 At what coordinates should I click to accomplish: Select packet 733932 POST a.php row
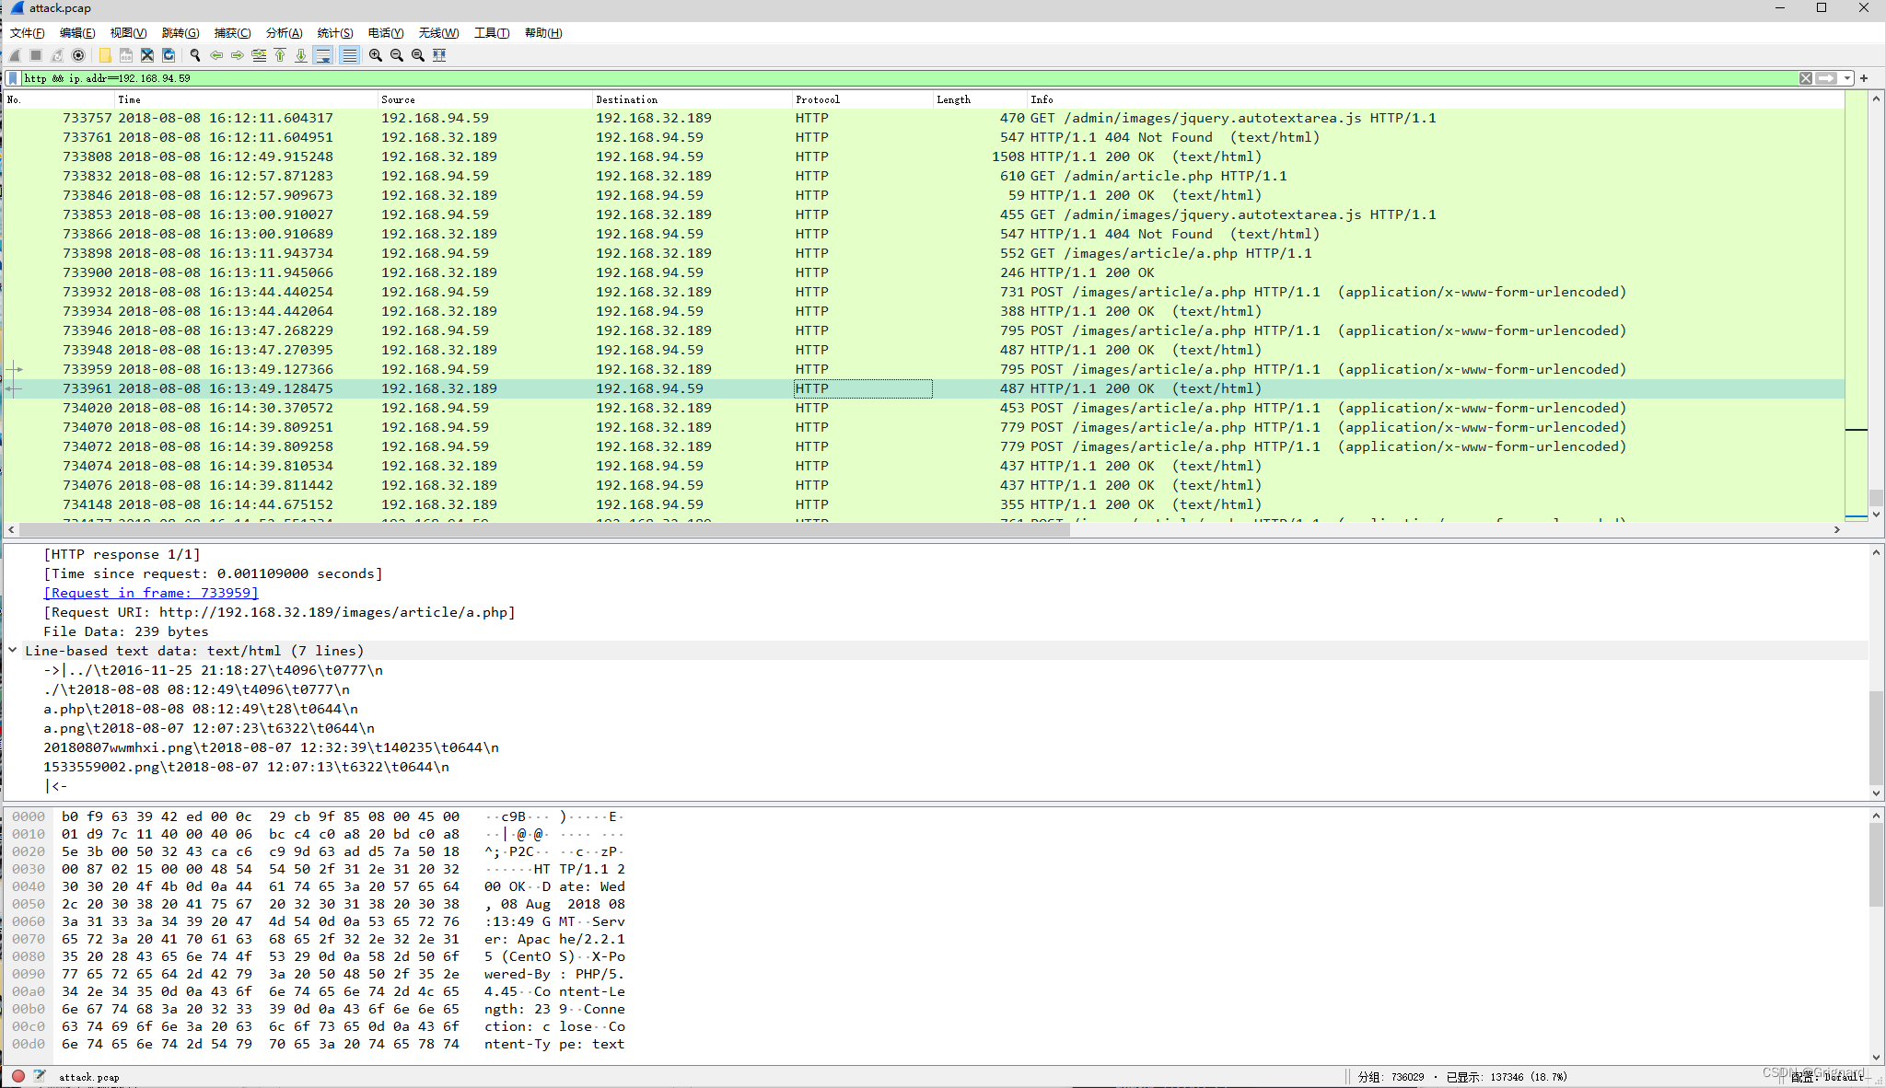tap(925, 292)
